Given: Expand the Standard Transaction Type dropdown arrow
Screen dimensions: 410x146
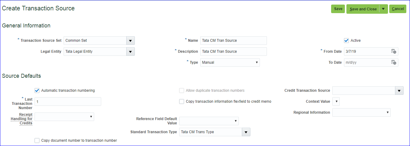Looking at the screenshot, I should point(246,132).
